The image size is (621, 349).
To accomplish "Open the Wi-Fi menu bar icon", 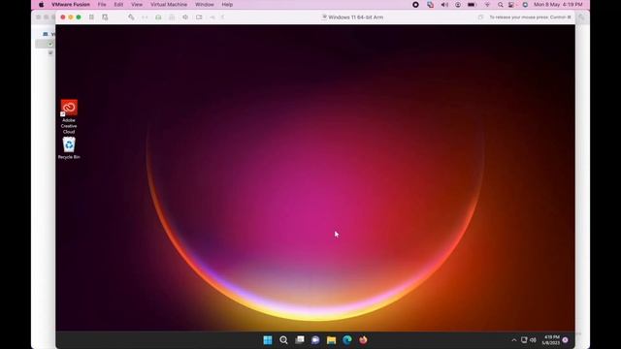I will tap(487, 5).
